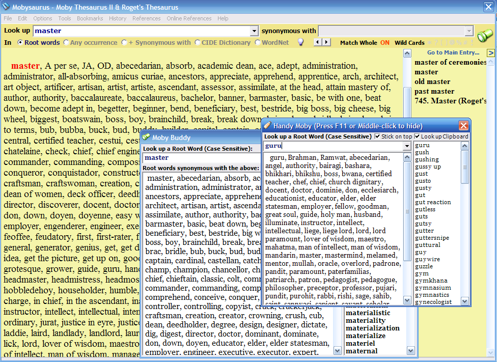Click the '>' button beside Go to Main Entry
The width and height of the screenshot is (497, 362).
pos(491,52)
